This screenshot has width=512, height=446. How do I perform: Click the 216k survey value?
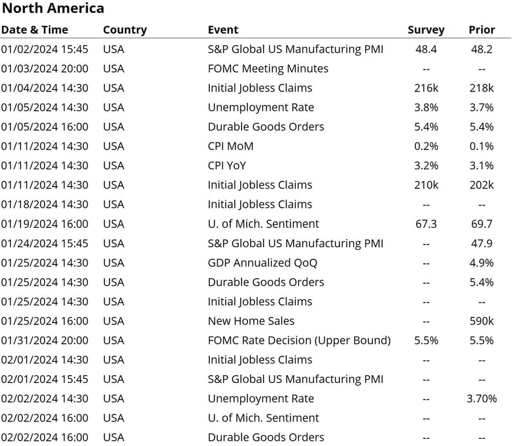[426, 88]
